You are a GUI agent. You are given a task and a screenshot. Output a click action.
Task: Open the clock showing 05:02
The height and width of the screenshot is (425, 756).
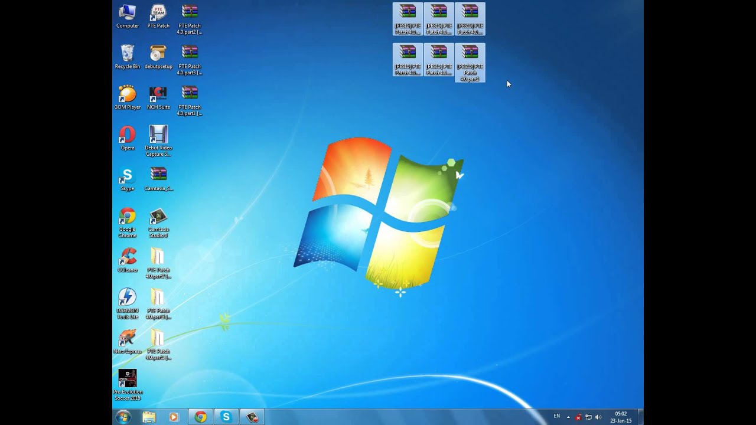coord(621,417)
